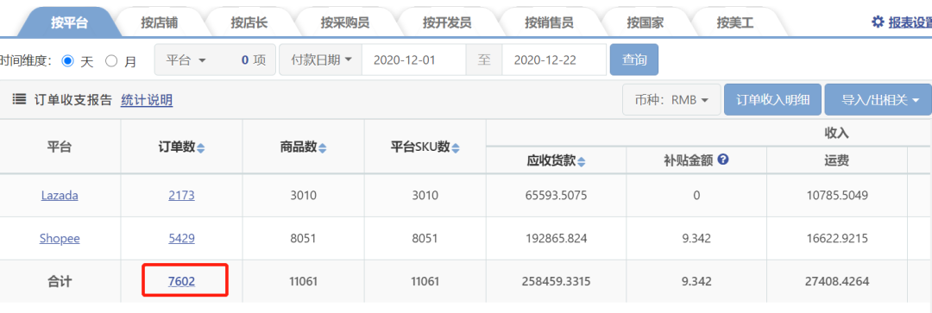
Task: Show the 补贴金额 help question icon
Action: pos(723,160)
